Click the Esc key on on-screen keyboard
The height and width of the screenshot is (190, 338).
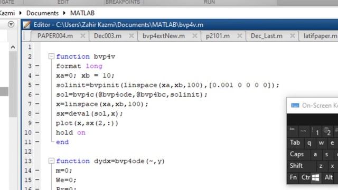point(292,131)
